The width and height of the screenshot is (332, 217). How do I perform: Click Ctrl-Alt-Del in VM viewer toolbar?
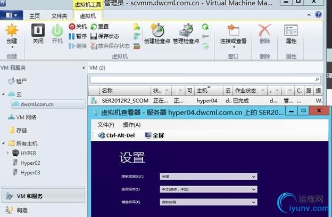117,135
